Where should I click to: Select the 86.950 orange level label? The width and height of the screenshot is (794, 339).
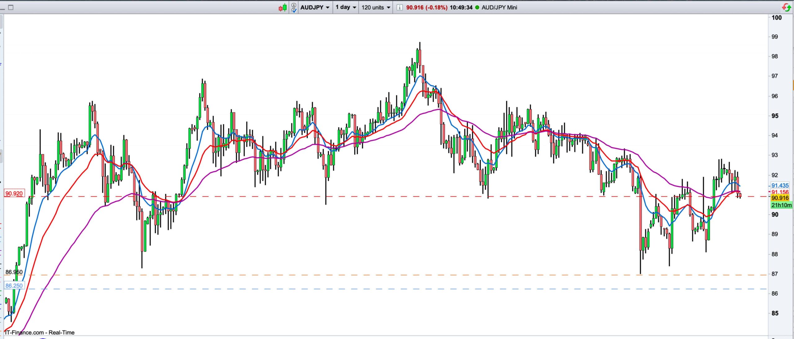click(14, 272)
